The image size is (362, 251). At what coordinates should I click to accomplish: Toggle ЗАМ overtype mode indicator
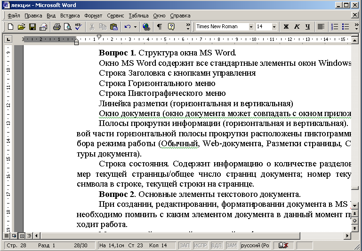pos(232,246)
